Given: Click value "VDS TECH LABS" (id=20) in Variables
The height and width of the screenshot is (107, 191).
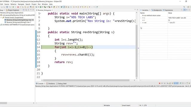Looking at the screenshot, I should pos(177,18).
